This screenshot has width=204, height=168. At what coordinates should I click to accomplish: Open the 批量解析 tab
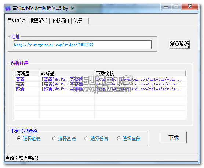pos(38,21)
